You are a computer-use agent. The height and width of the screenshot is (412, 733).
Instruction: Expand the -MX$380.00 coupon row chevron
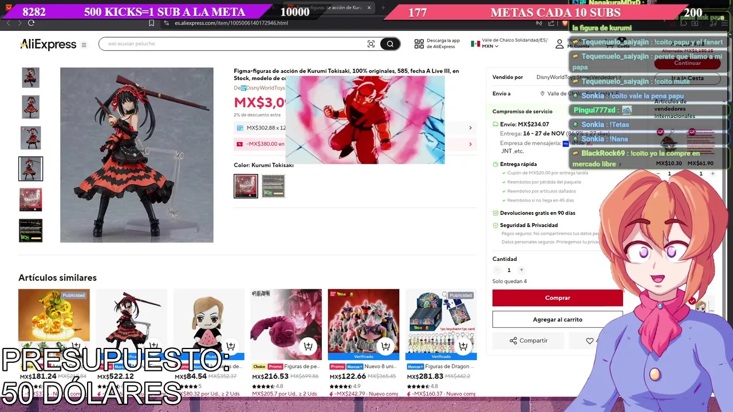click(470, 144)
